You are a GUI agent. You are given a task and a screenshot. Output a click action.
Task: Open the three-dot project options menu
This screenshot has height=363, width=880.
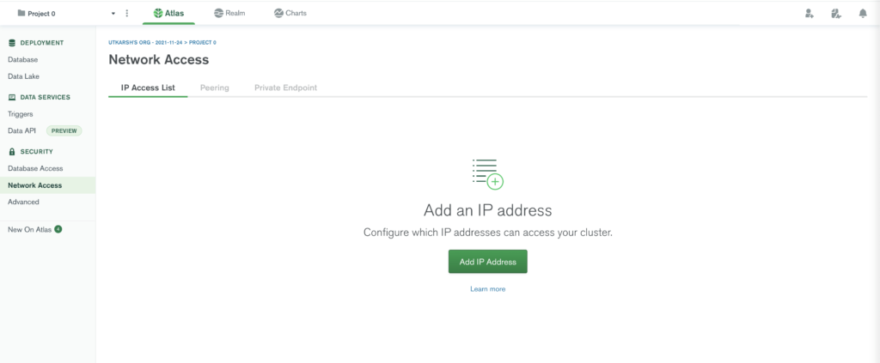tap(127, 13)
